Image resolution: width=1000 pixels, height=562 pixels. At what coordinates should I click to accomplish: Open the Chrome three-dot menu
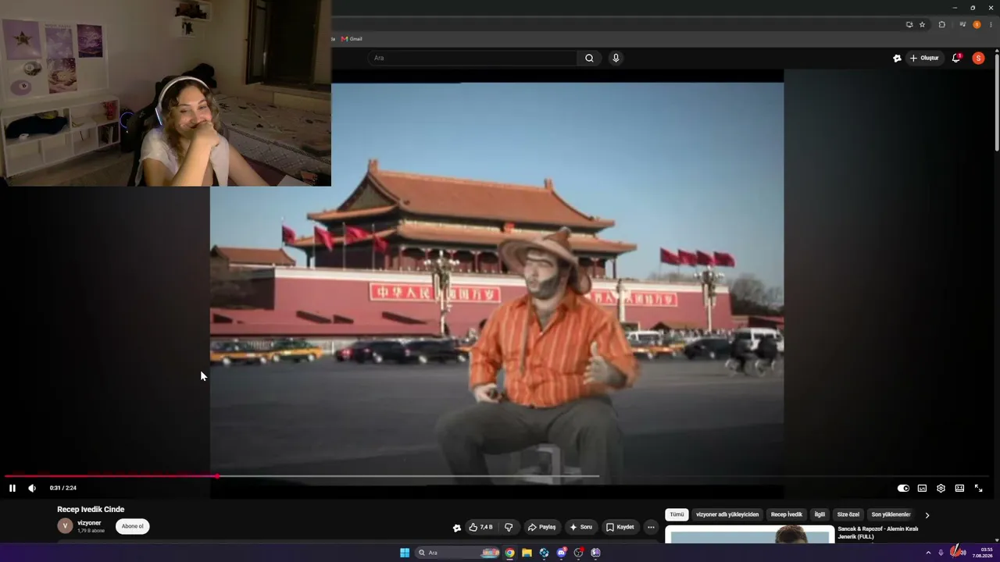click(x=991, y=24)
